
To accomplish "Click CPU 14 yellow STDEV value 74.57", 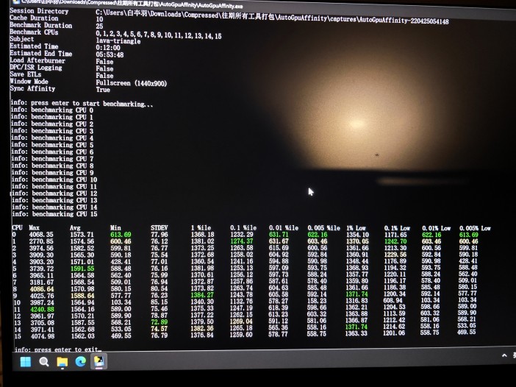I will tap(160, 329).
